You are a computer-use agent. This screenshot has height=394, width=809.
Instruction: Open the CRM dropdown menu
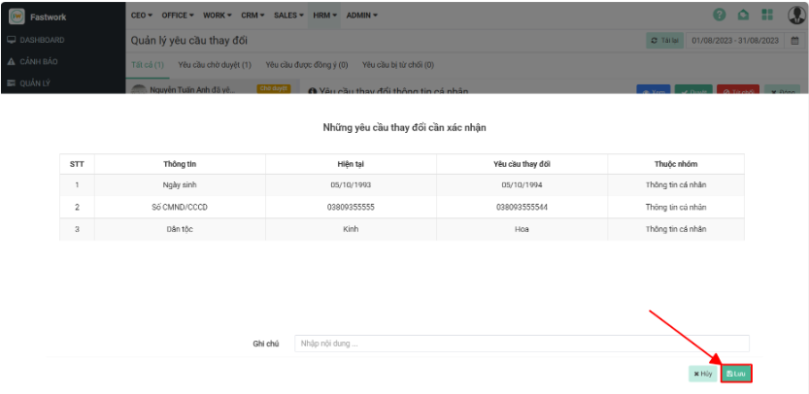coord(253,16)
